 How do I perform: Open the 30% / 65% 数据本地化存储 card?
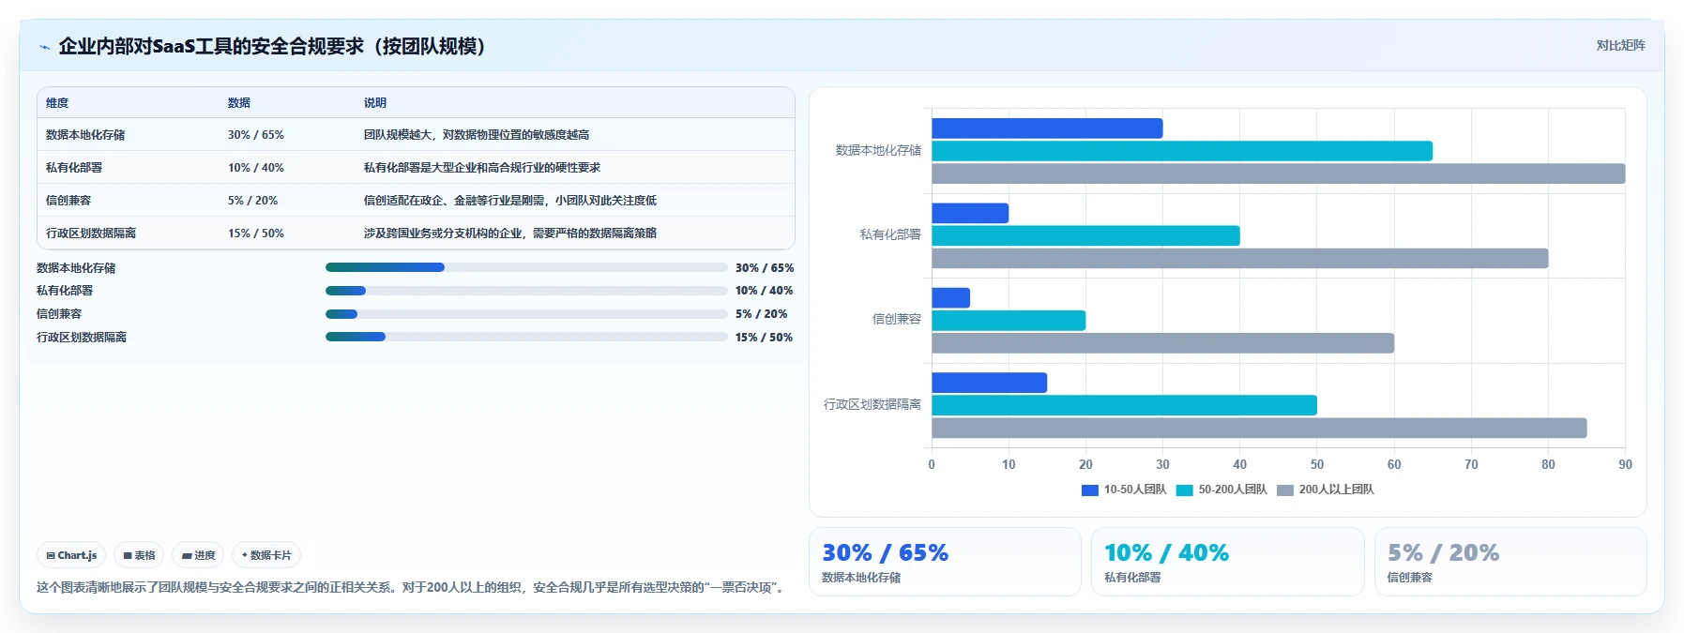pos(945,562)
